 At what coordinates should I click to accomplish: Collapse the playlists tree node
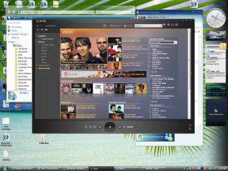[37, 36]
